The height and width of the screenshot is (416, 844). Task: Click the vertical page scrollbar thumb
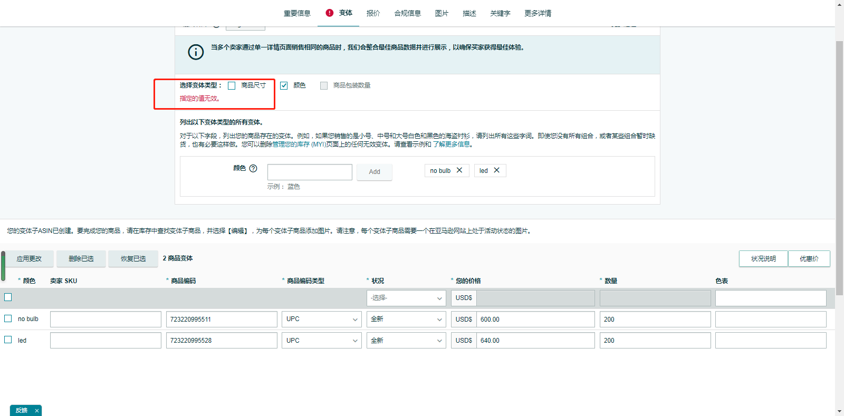pyautogui.click(x=840, y=168)
